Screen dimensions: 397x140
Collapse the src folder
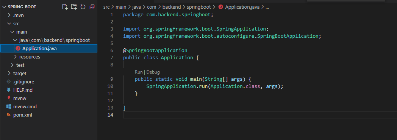point(9,24)
